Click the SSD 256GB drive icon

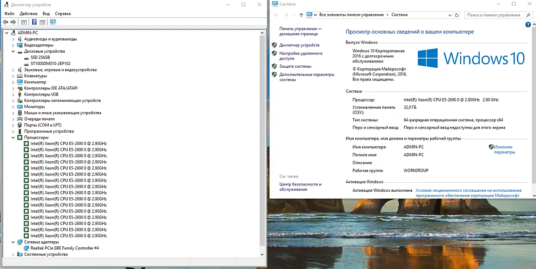click(26, 57)
